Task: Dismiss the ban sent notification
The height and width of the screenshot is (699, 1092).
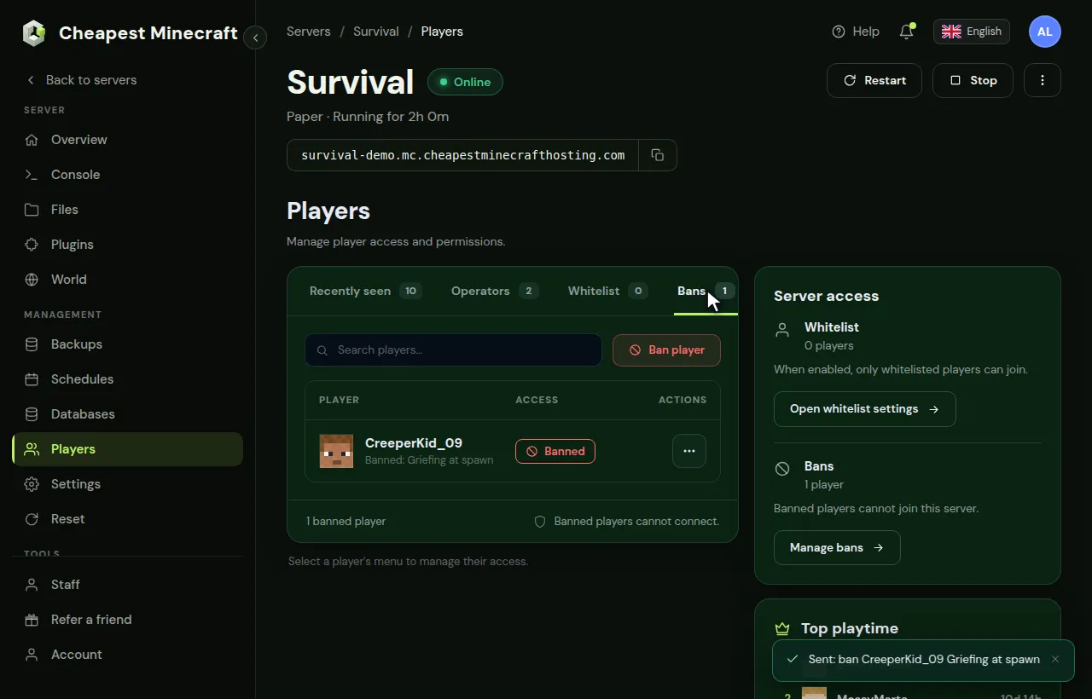Action: coord(1055,659)
